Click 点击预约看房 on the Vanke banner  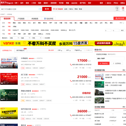[x=104, y=43]
